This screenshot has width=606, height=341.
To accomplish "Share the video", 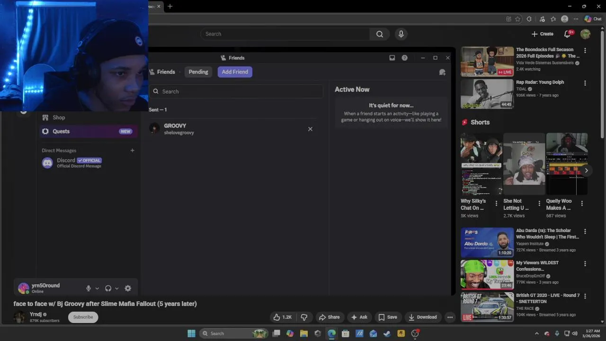I will pos(329,317).
